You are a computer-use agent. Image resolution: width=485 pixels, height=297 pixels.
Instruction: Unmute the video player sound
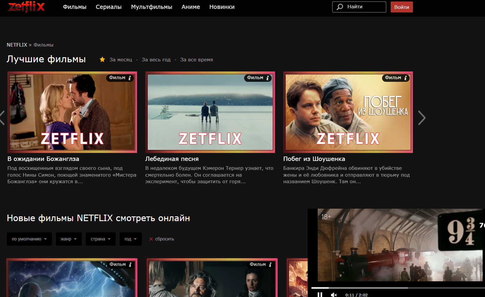[x=334, y=294]
